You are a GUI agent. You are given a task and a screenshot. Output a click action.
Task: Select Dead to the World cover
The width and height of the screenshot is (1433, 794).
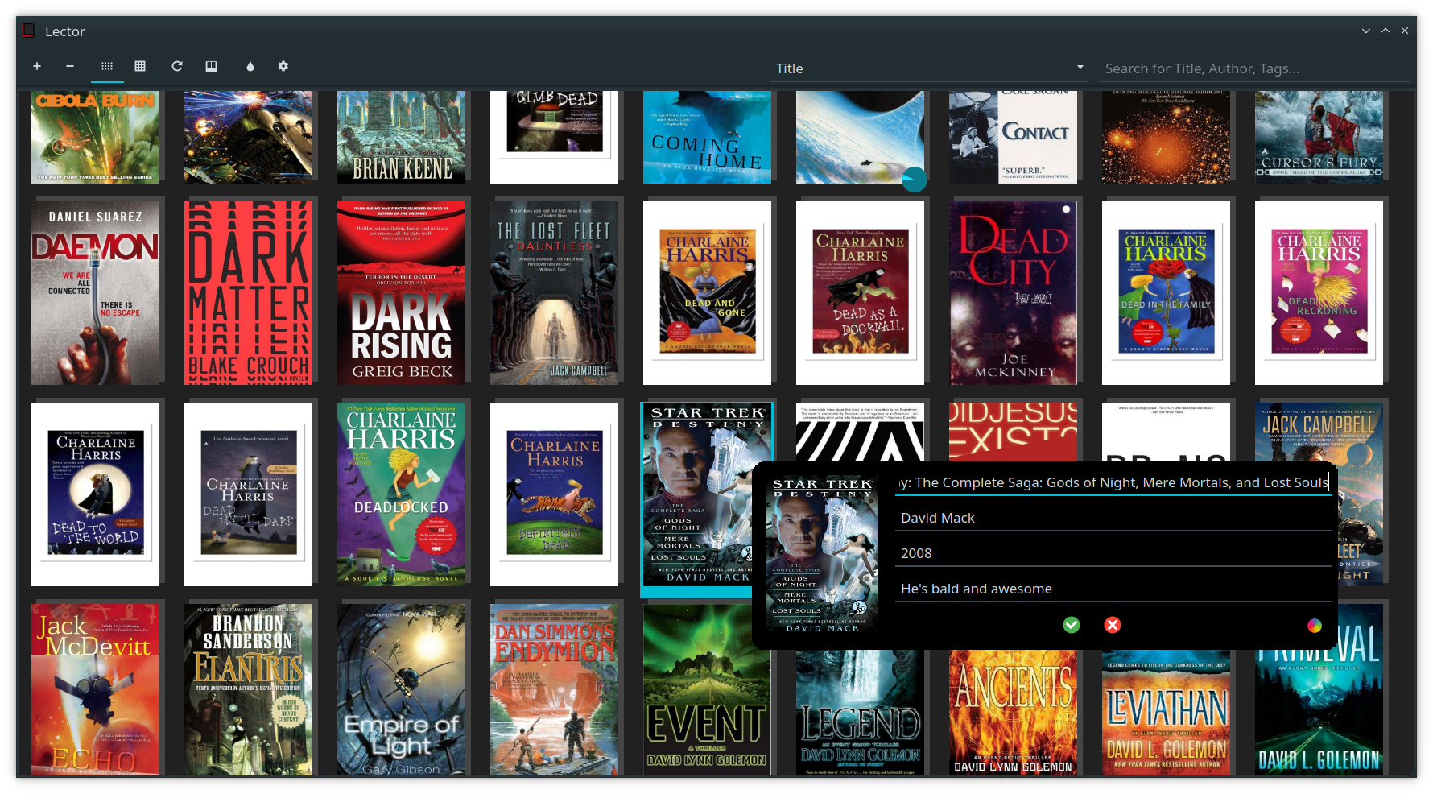(95, 494)
